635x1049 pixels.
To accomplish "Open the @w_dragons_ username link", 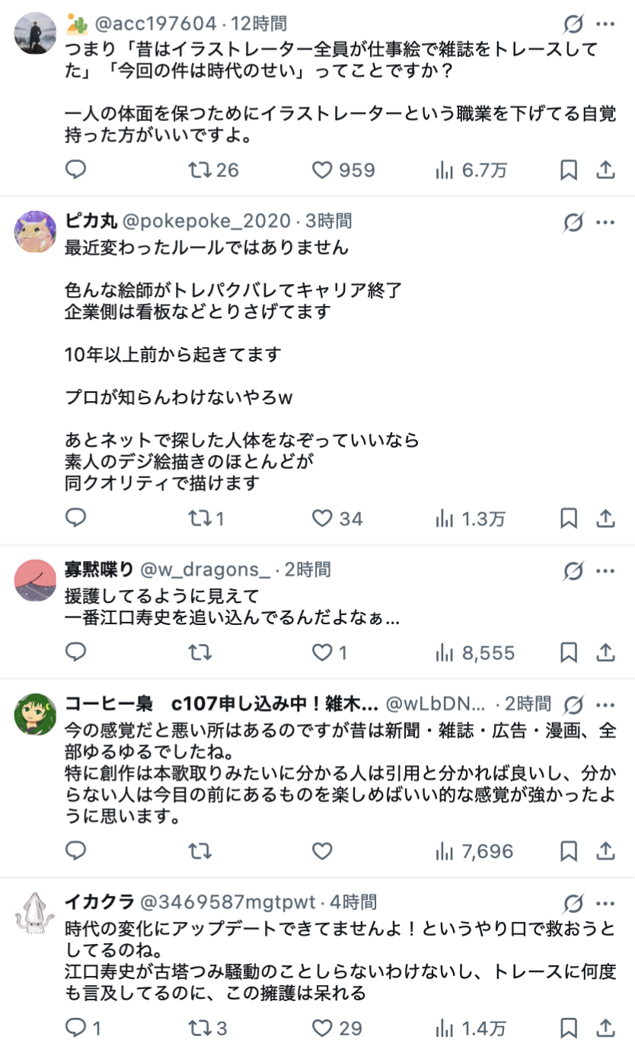I will 205,569.
